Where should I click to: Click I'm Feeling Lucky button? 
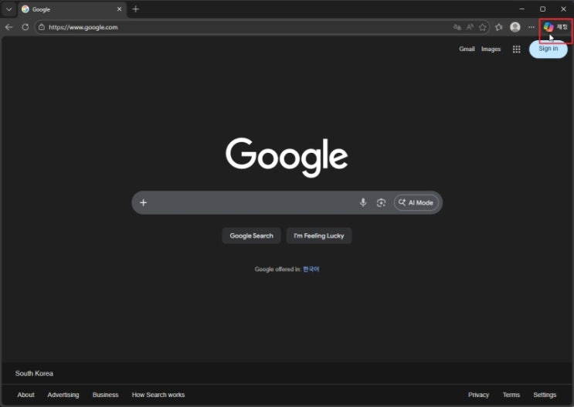tap(319, 236)
